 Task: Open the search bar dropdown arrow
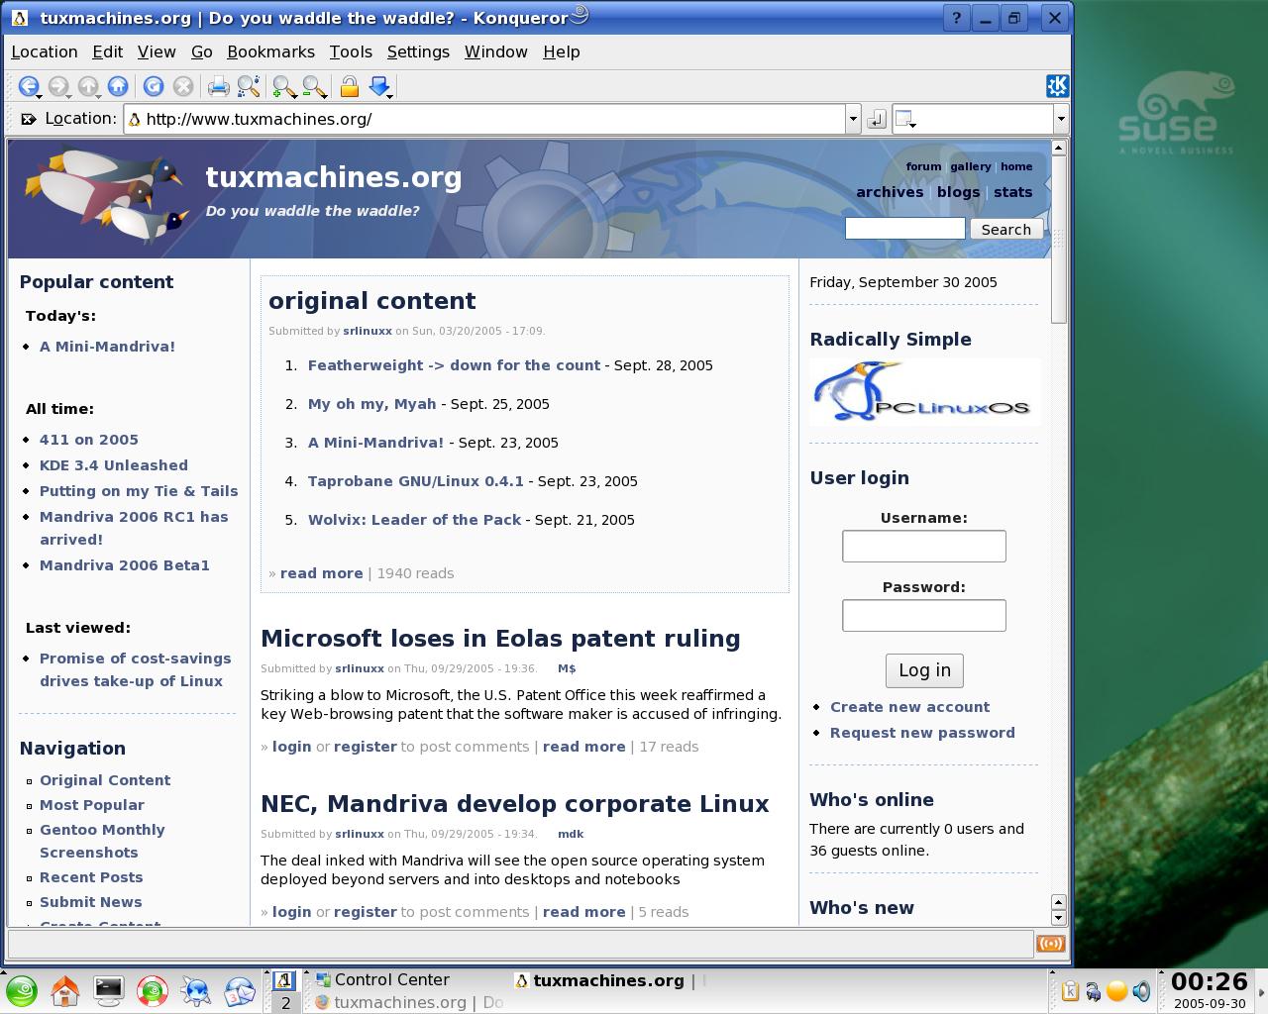1061,119
